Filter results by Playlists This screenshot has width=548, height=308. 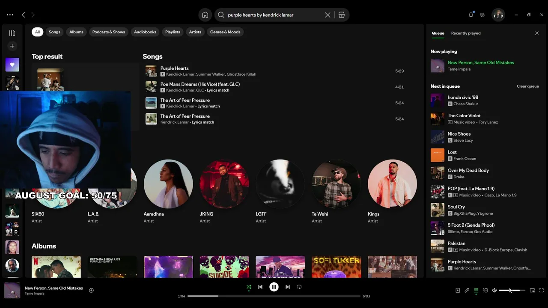coord(173,32)
